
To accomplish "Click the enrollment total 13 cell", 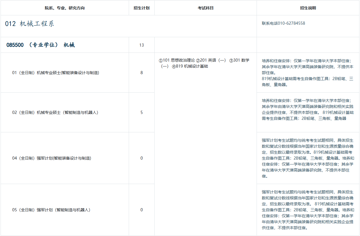I will (x=141, y=45).
